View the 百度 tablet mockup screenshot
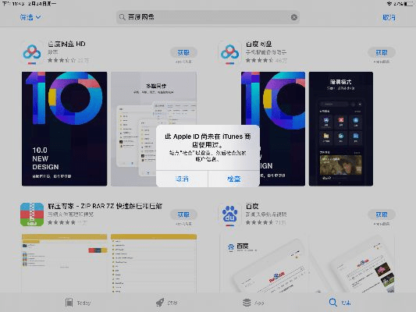Image resolution: width=416 pixels, height=312 pixels. (x=308, y=263)
